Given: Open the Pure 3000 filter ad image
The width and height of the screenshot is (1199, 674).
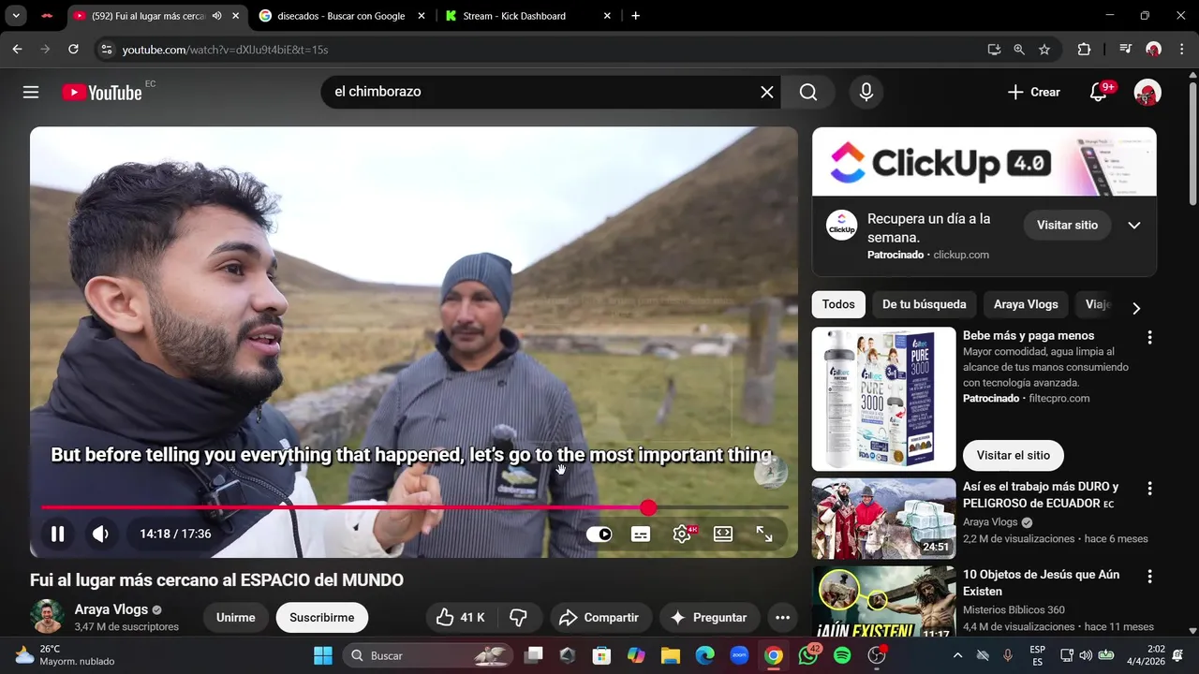Looking at the screenshot, I should [883, 399].
